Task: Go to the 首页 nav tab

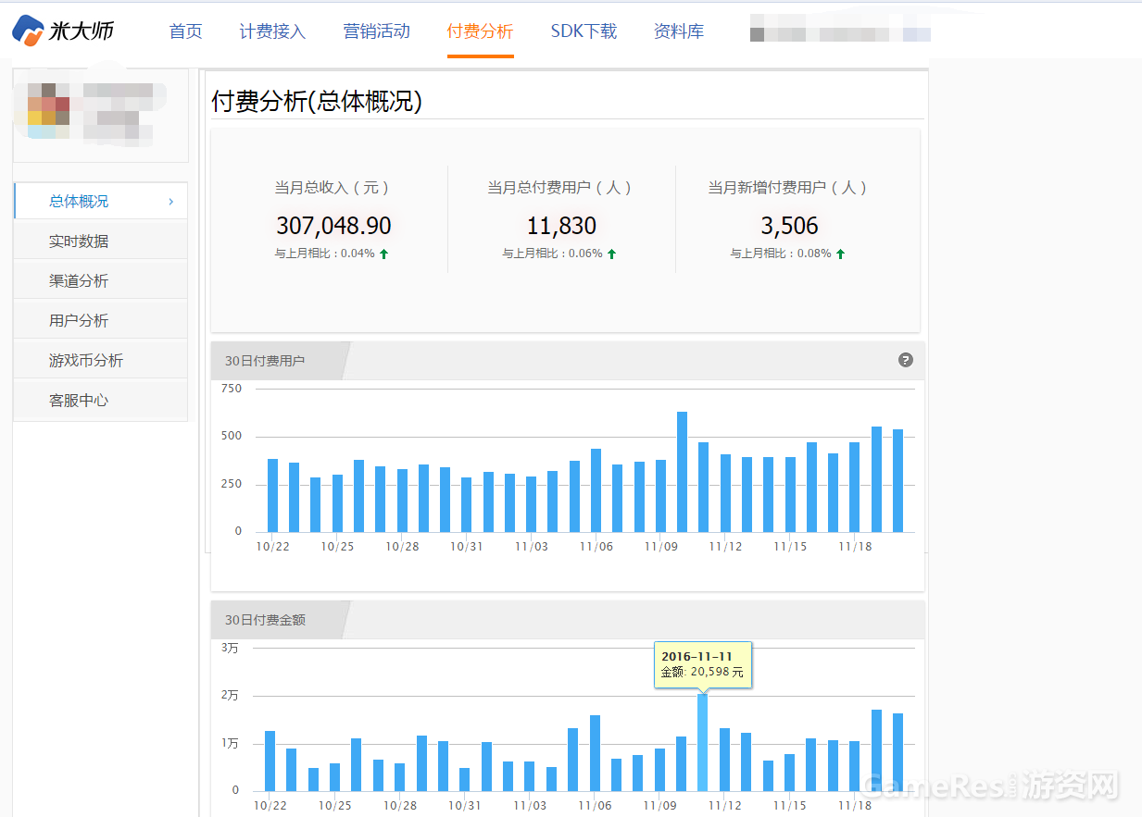Action: tap(185, 31)
